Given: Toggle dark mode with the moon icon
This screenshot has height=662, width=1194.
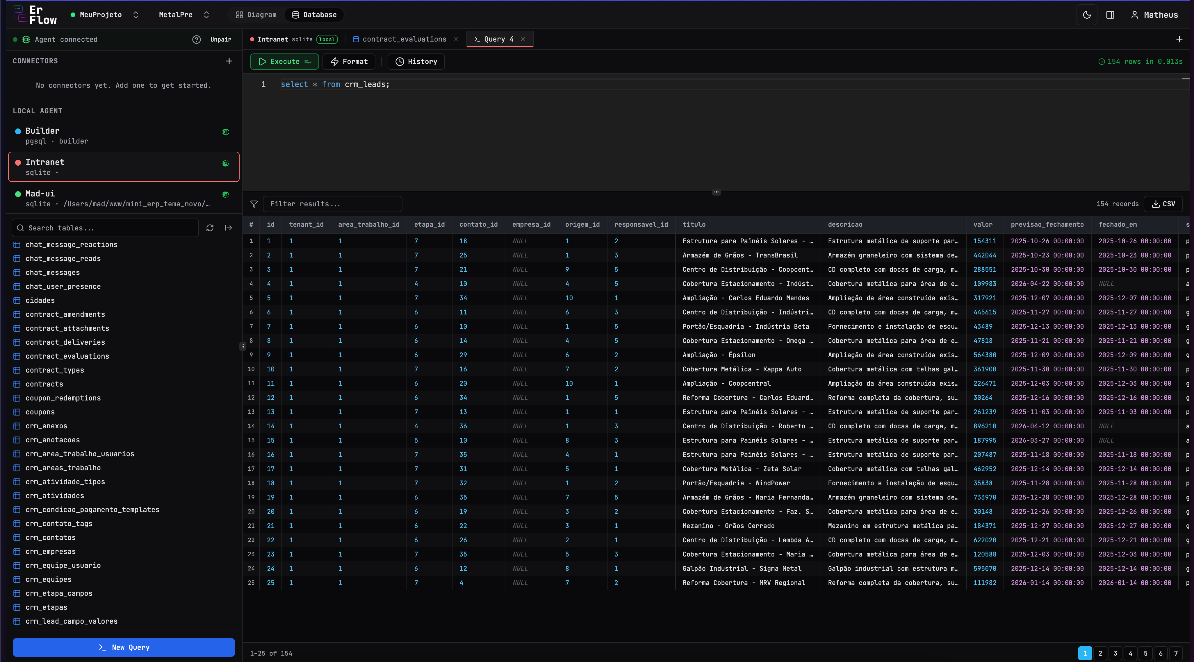Looking at the screenshot, I should click(x=1086, y=15).
